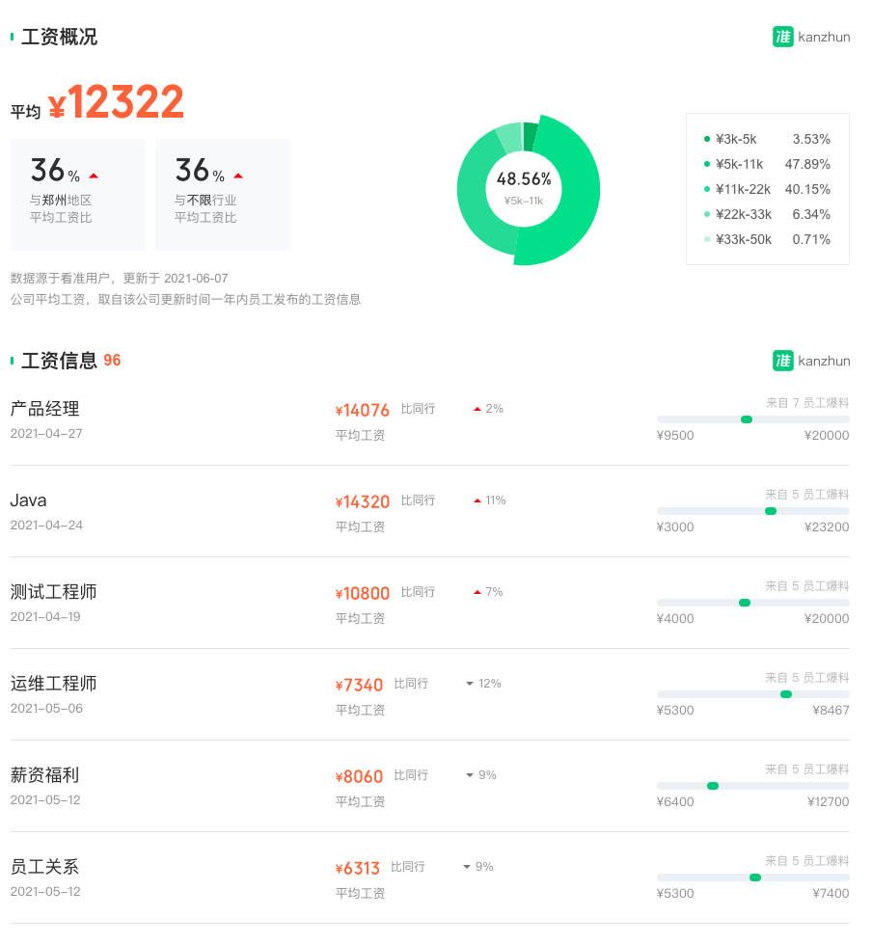
Task: Click the 工资信息 section heading
Action: coord(59,361)
